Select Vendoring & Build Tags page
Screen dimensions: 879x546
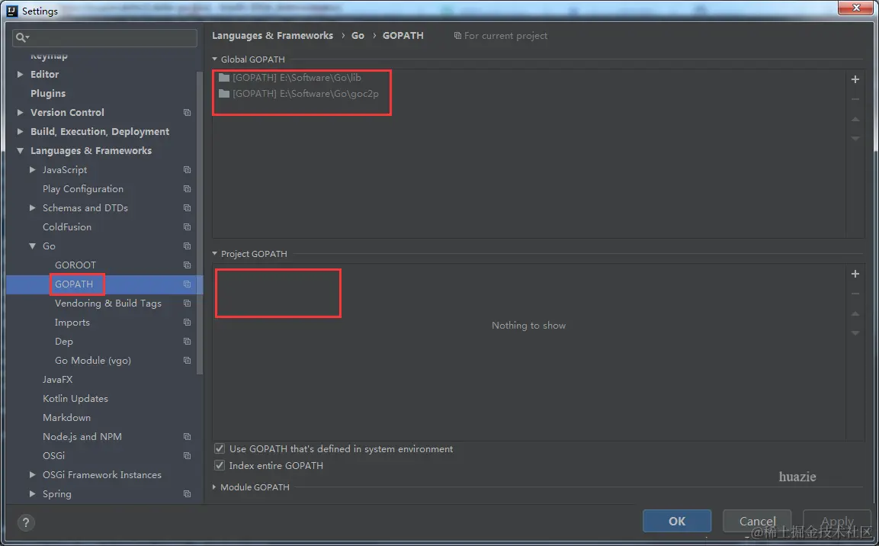(x=107, y=304)
